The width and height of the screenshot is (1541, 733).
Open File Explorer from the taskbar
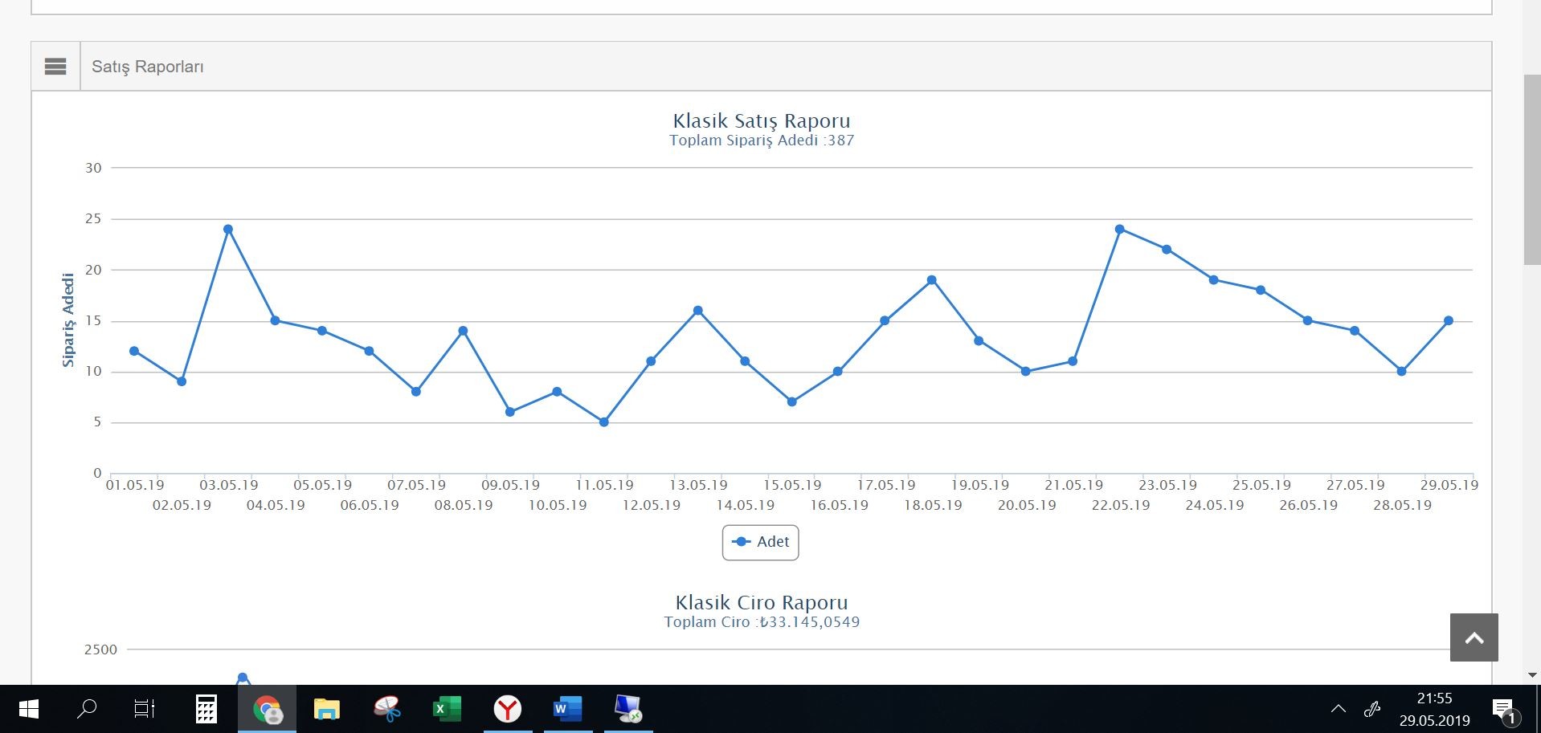pyautogui.click(x=327, y=709)
